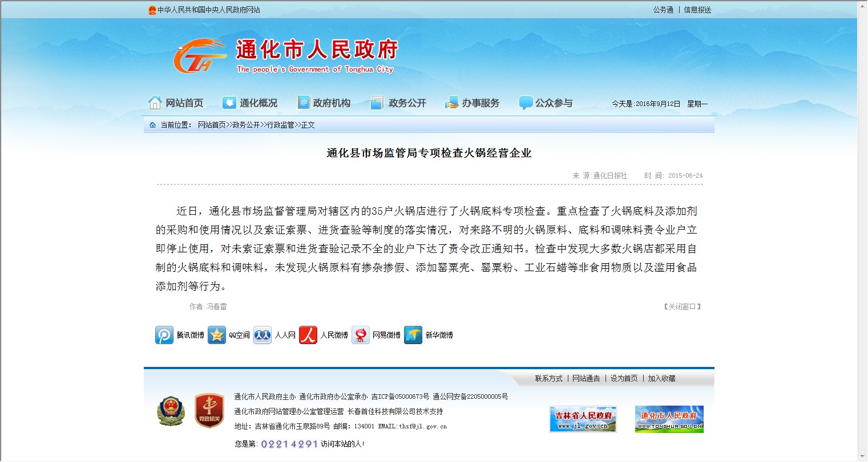
Task: Open the 办事服务 navigation item
Action: click(x=473, y=103)
